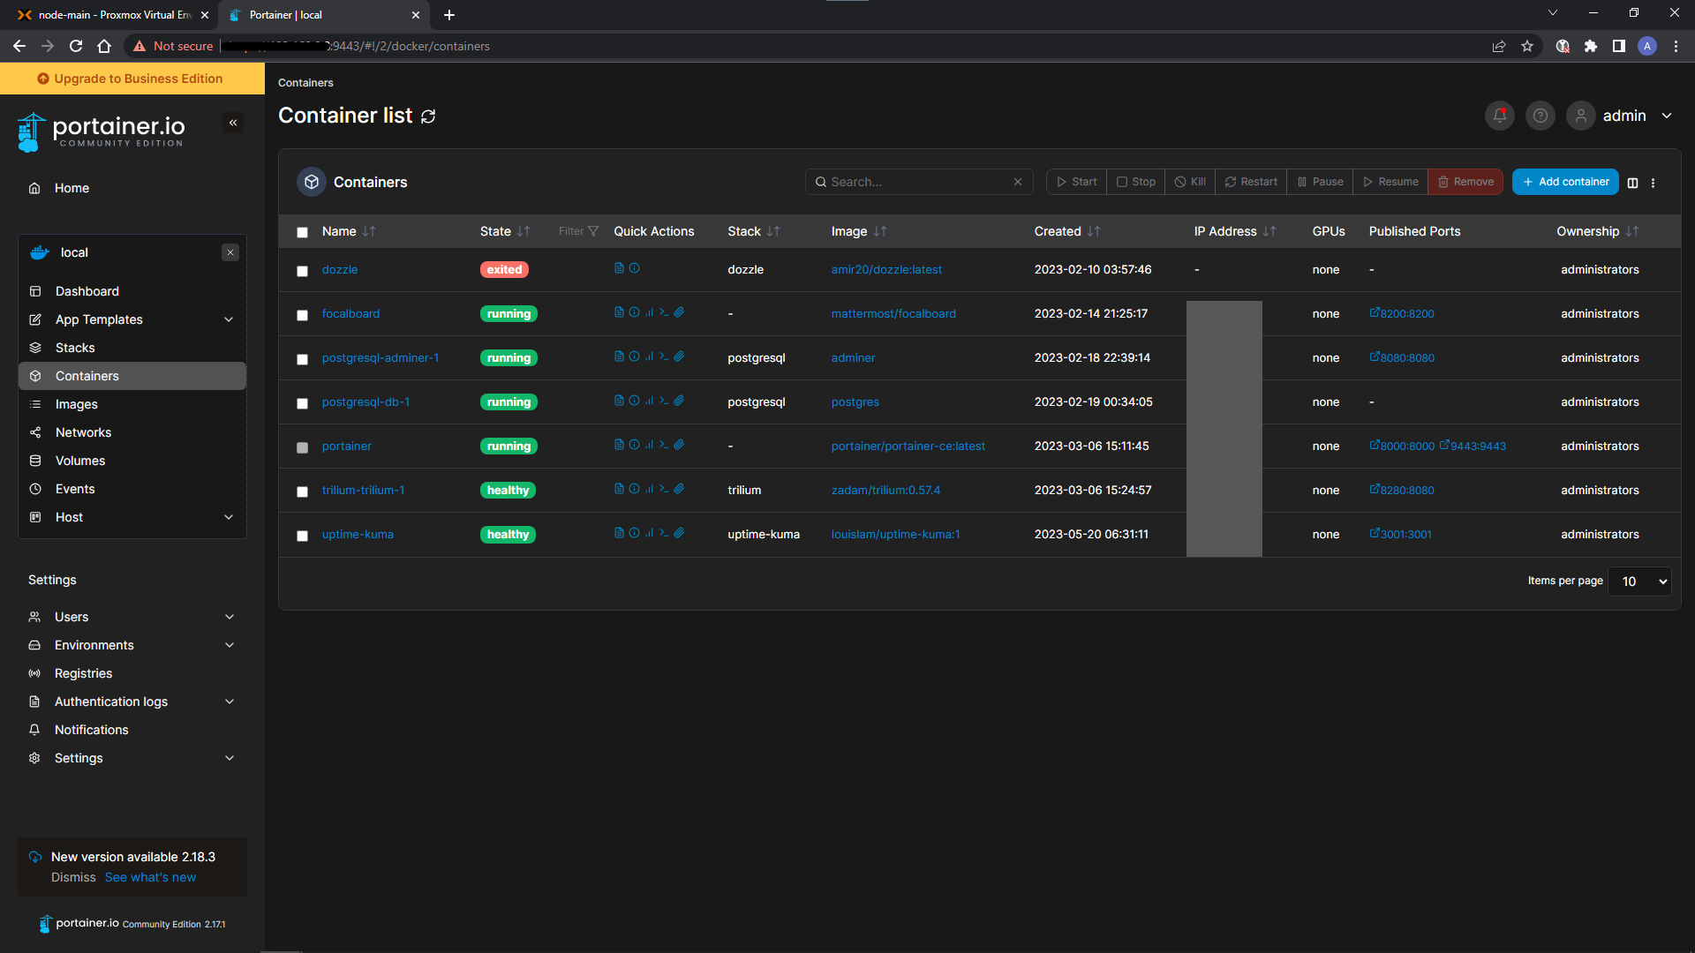Expand the Host submenu

tap(229, 517)
